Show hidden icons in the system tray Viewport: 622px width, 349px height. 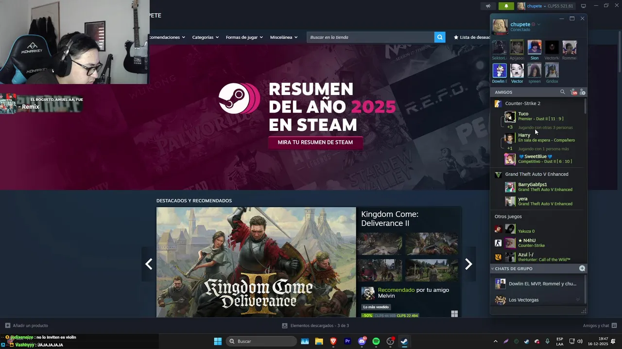pos(496,341)
